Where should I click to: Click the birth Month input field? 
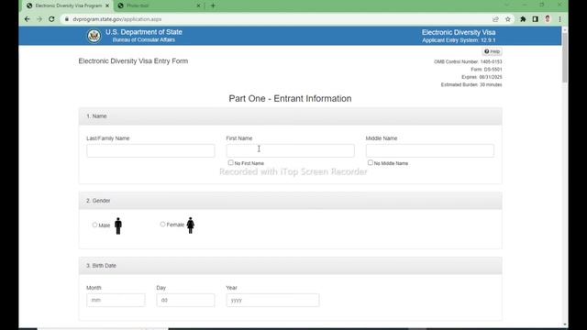coord(116,300)
